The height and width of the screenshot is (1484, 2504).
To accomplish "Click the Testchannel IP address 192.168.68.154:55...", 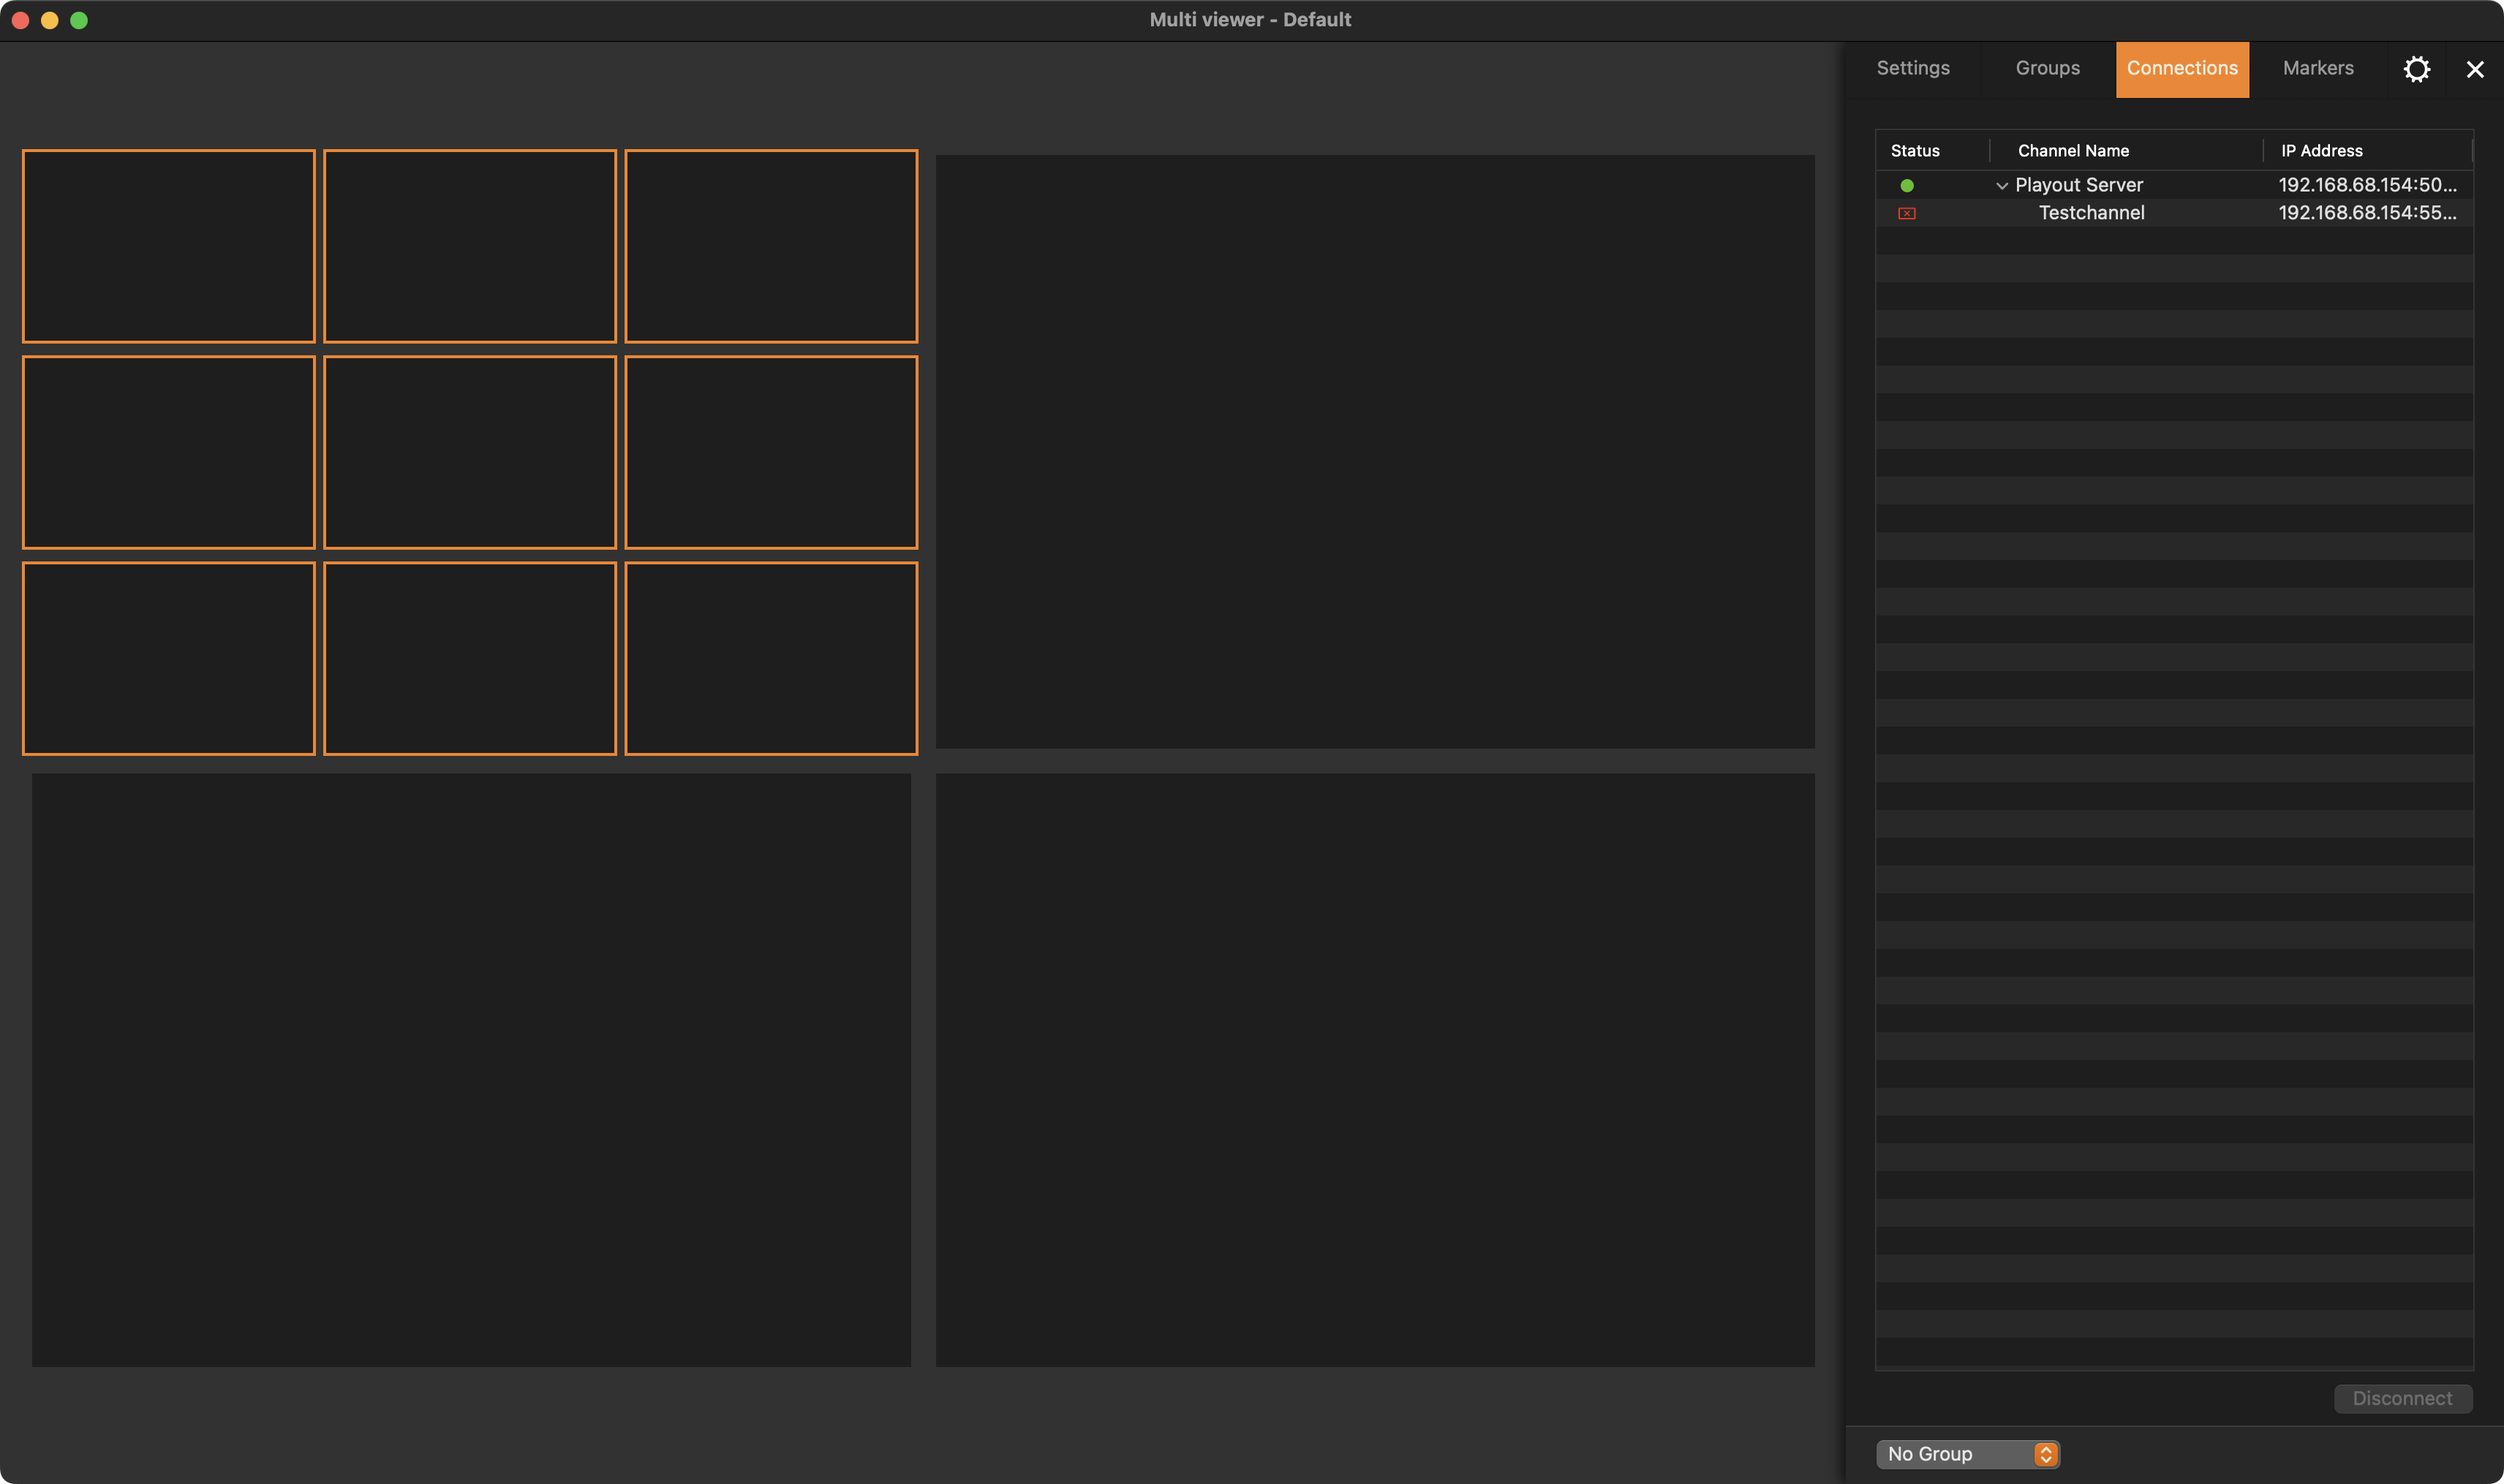I will [x=2366, y=213].
